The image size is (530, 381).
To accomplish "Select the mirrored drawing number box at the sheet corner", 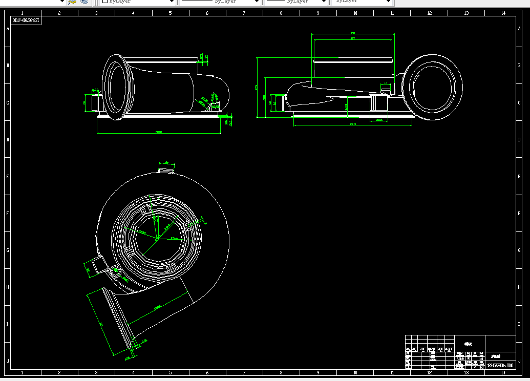I will (26, 20).
